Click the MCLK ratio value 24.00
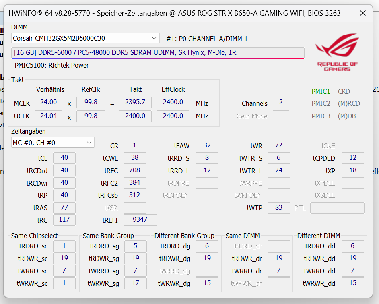379x304 pixels. (49, 102)
